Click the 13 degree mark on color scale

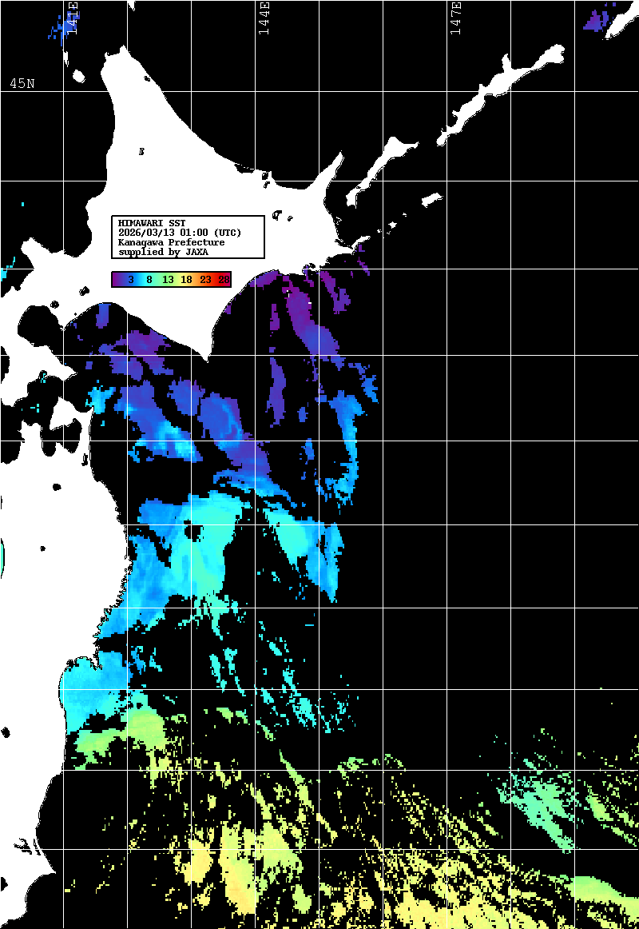click(168, 280)
